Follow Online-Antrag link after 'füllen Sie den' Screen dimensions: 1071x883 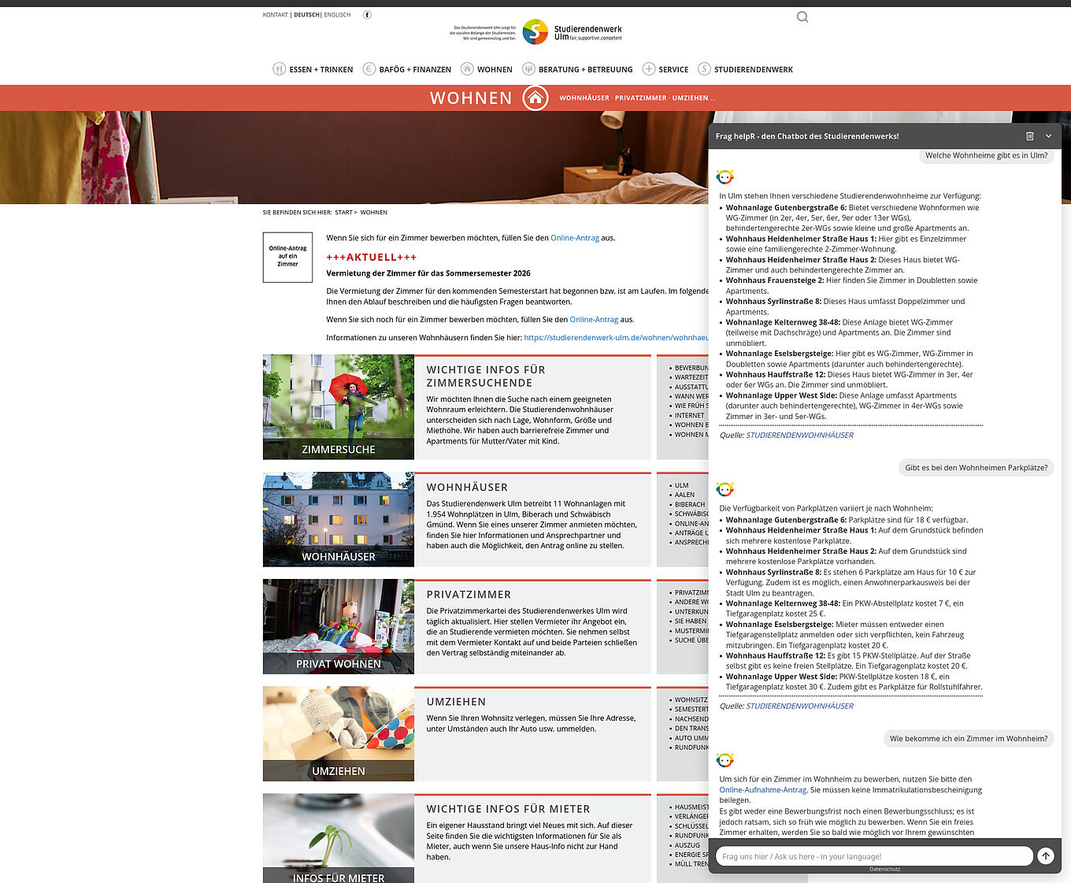point(594,320)
